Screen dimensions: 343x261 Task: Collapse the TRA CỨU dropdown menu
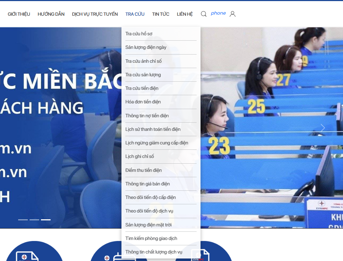(x=135, y=14)
